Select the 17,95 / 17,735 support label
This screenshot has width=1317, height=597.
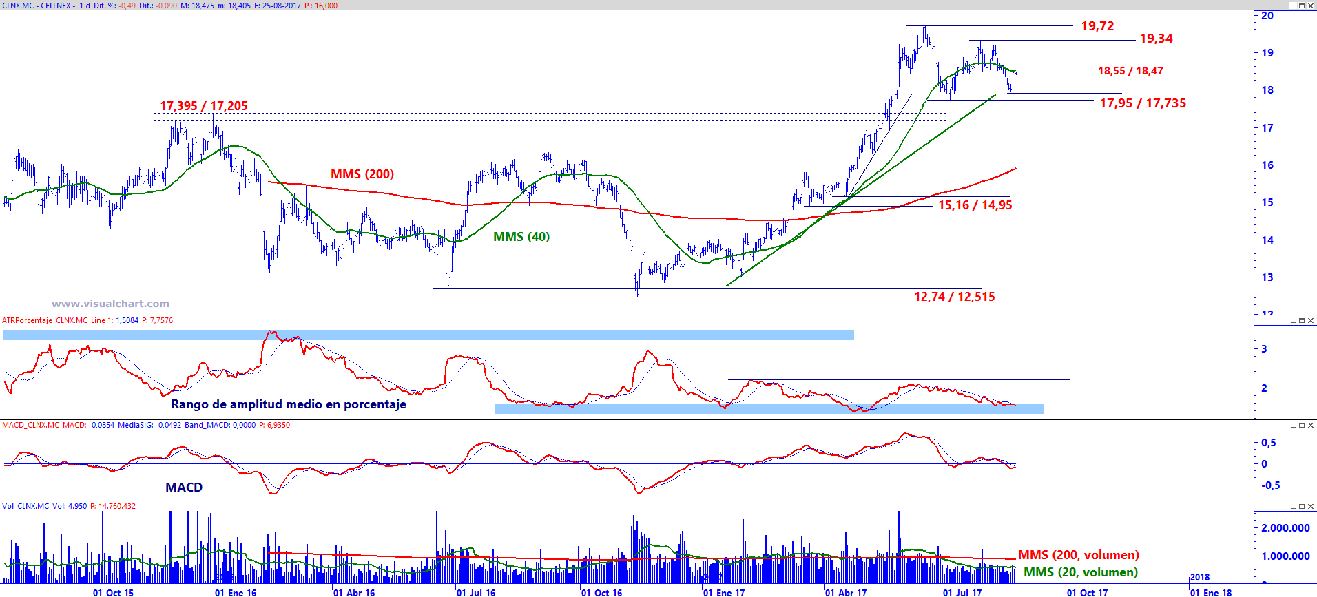click(x=1143, y=103)
